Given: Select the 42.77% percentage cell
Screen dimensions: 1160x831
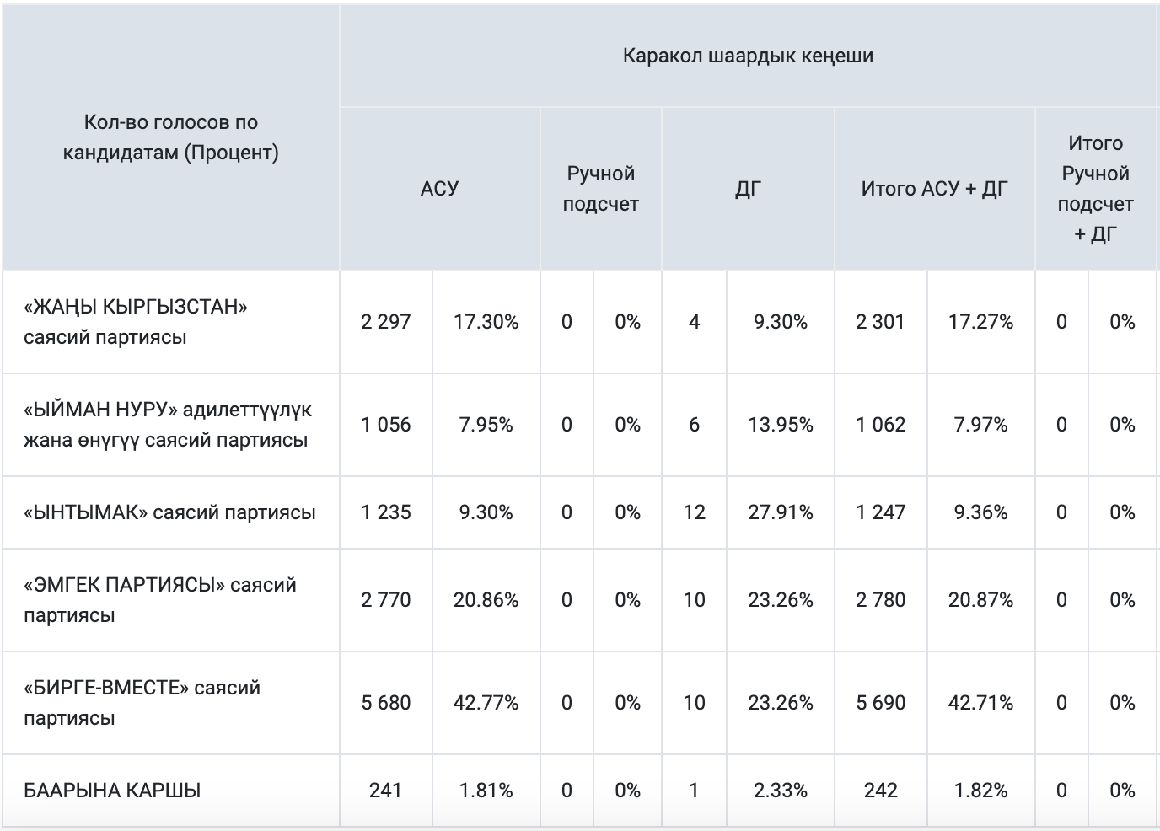Looking at the screenshot, I should click(x=486, y=703).
